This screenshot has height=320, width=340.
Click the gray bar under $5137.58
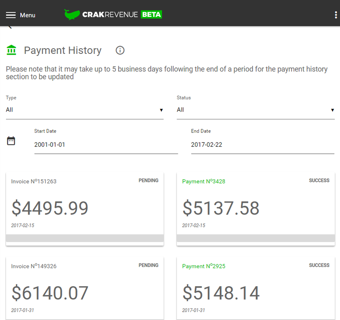256,238
